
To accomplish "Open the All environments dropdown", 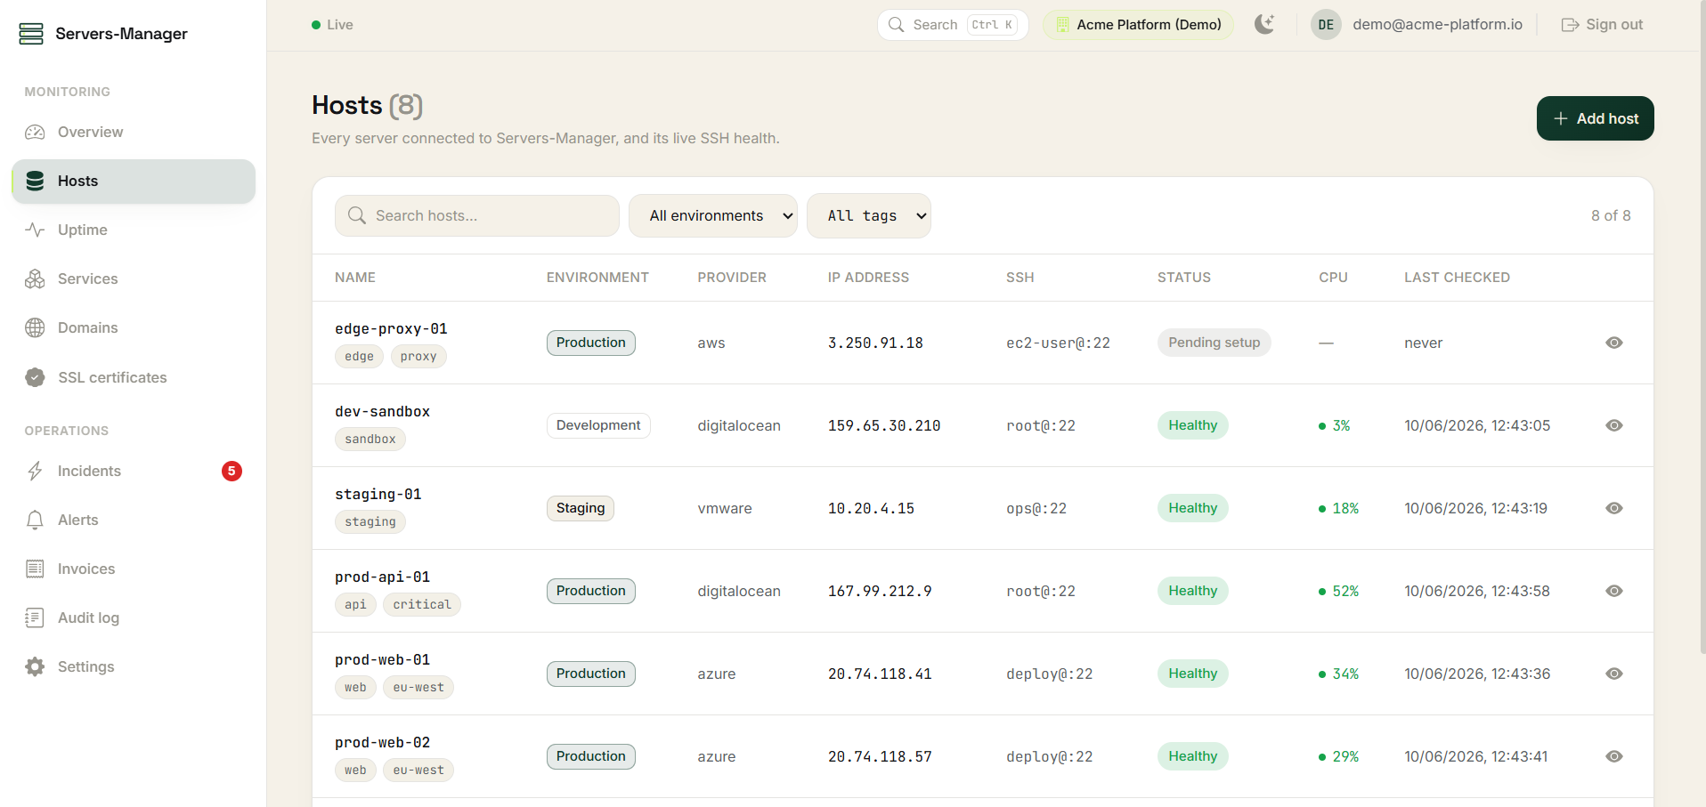I will (x=713, y=215).
